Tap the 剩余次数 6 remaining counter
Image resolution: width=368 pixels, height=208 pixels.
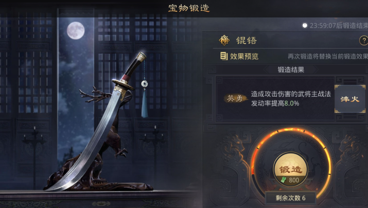click(291, 198)
